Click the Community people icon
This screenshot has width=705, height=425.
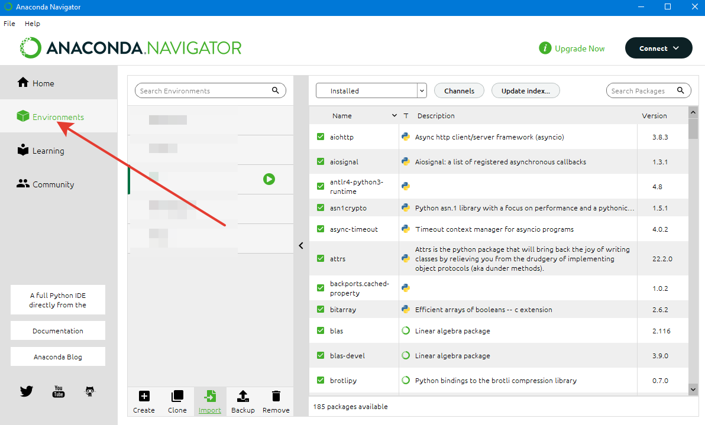coord(23,183)
